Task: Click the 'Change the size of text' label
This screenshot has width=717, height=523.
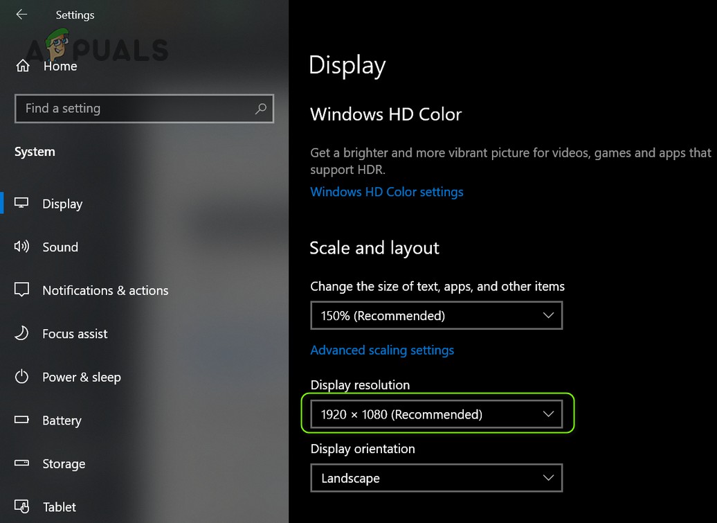Action: (x=437, y=286)
